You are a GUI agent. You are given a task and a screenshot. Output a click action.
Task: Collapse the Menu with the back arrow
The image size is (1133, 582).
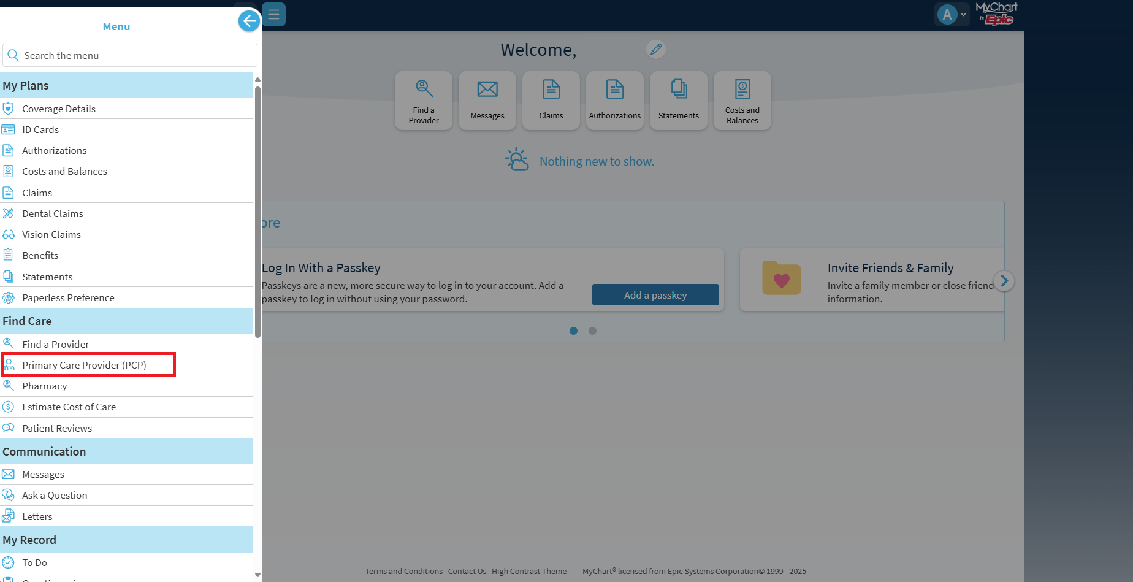pos(249,21)
